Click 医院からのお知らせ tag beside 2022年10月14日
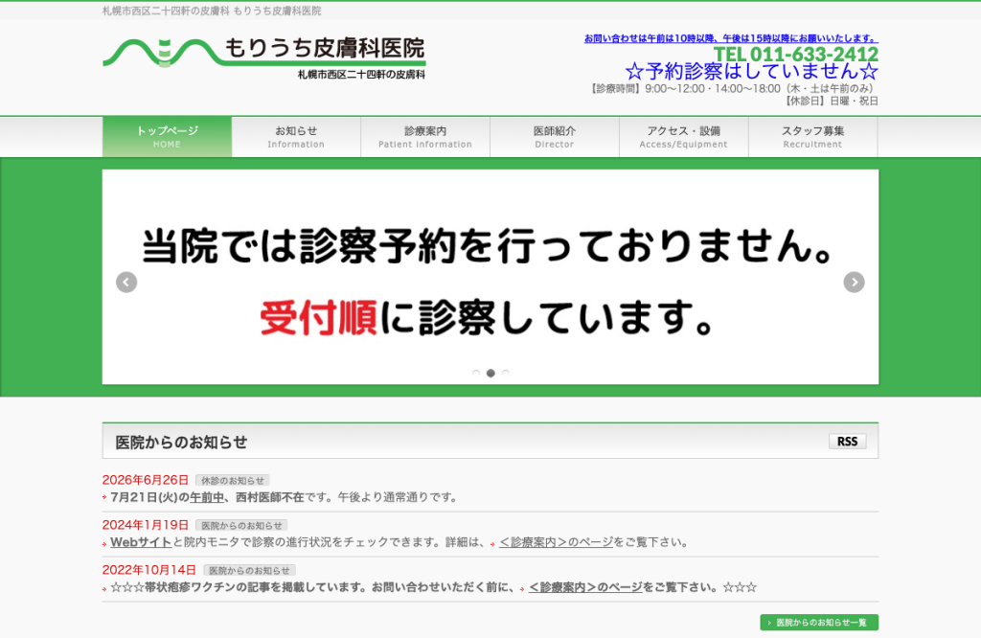The height and width of the screenshot is (638, 981). 250,570
